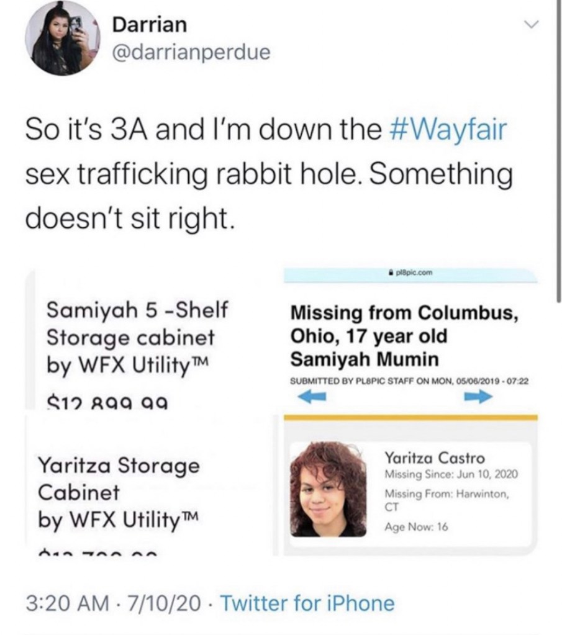Click the 3:20 AM 7/10/20 timestamp
The height and width of the screenshot is (635, 562).
(114, 603)
